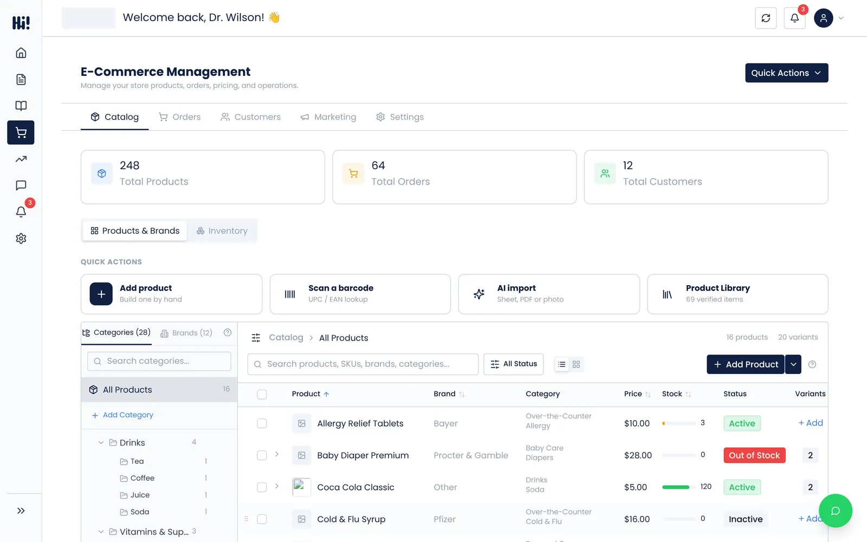867x542 pixels.
Task: Open the trending analytics icon in sidebar
Action: pyautogui.click(x=21, y=159)
